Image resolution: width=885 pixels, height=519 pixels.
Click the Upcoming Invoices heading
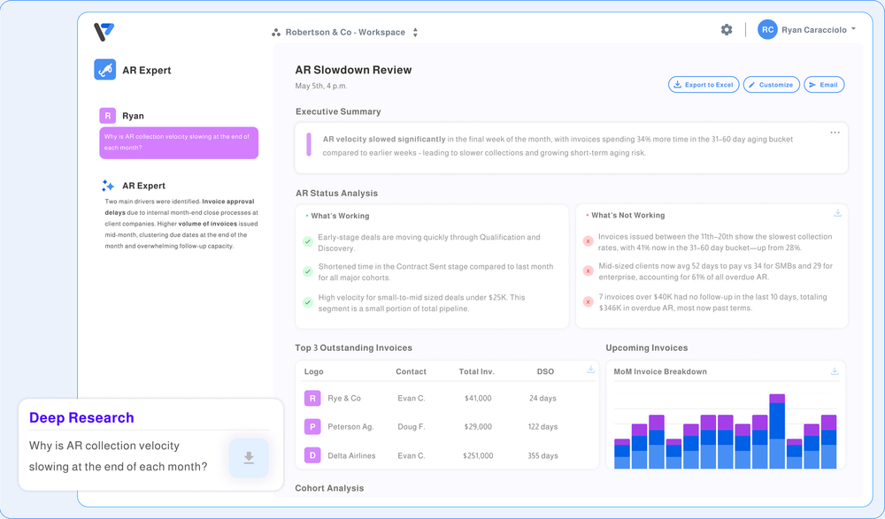click(647, 348)
